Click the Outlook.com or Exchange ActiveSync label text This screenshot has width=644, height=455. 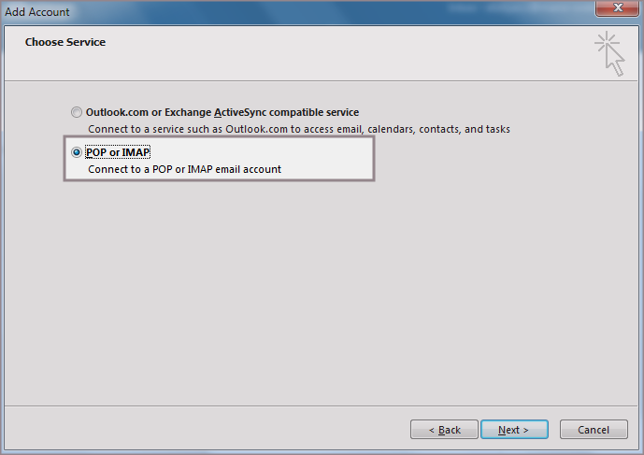pos(222,112)
